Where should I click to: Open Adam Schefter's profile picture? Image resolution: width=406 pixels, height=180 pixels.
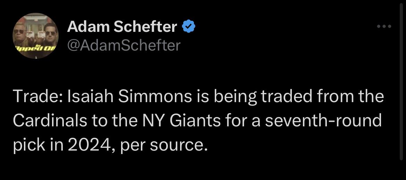36,36
